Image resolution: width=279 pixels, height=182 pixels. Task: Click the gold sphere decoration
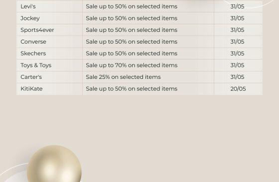coord(54,164)
